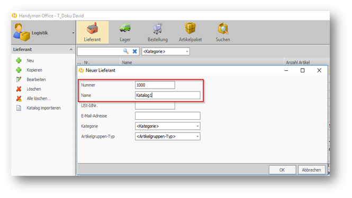The height and width of the screenshot is (198, 352).
Task: Open the Logistik module dropdown
Action: (73, 33)
